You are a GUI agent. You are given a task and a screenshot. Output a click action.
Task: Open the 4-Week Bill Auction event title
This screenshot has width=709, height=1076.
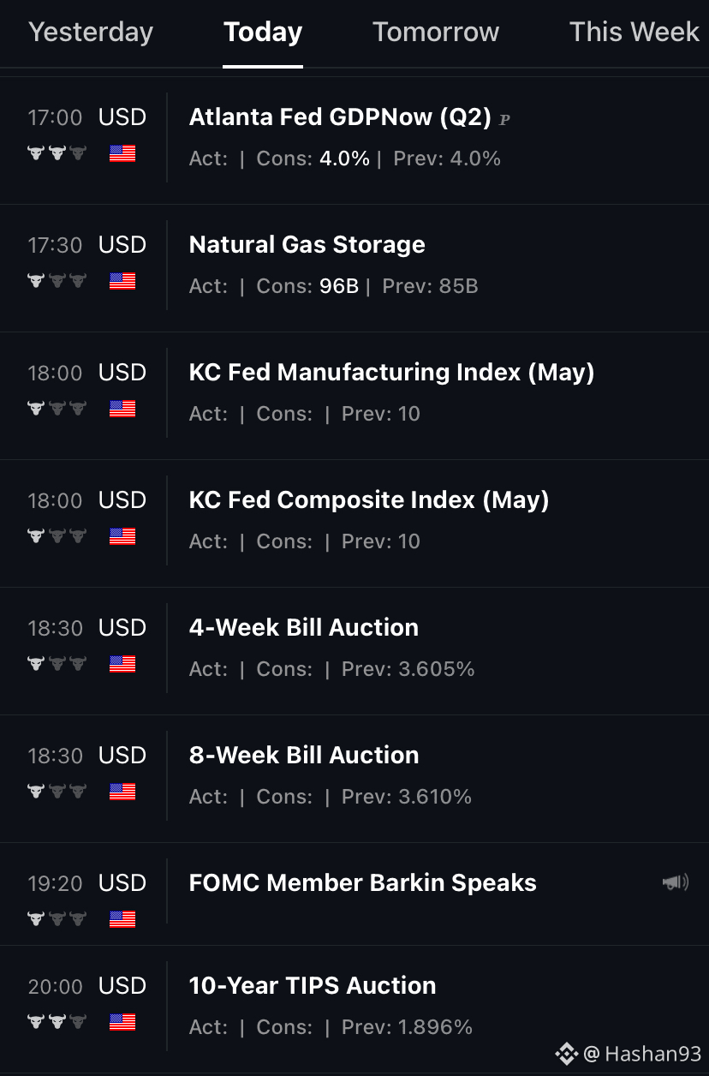[304, 627]
